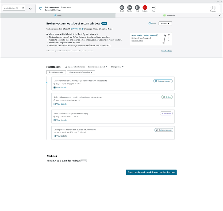Screen dimensions: 223x211
Task: Click 'Seller didn't respond within 48 hours.' text
Action: click(65, 43)
